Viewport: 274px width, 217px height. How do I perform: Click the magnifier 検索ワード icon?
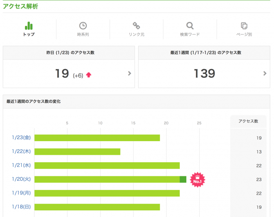tap(190, 26)
